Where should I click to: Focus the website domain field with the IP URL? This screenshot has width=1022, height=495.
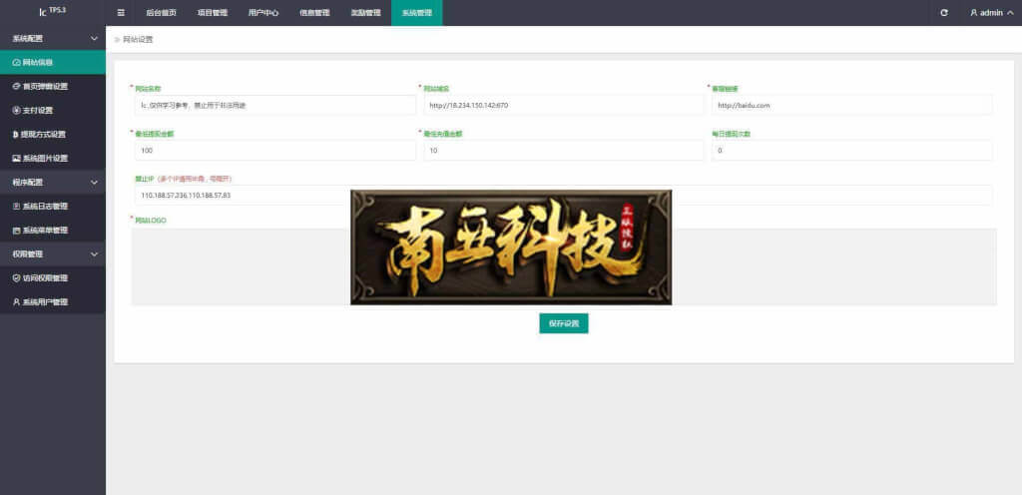click(564, 105)
